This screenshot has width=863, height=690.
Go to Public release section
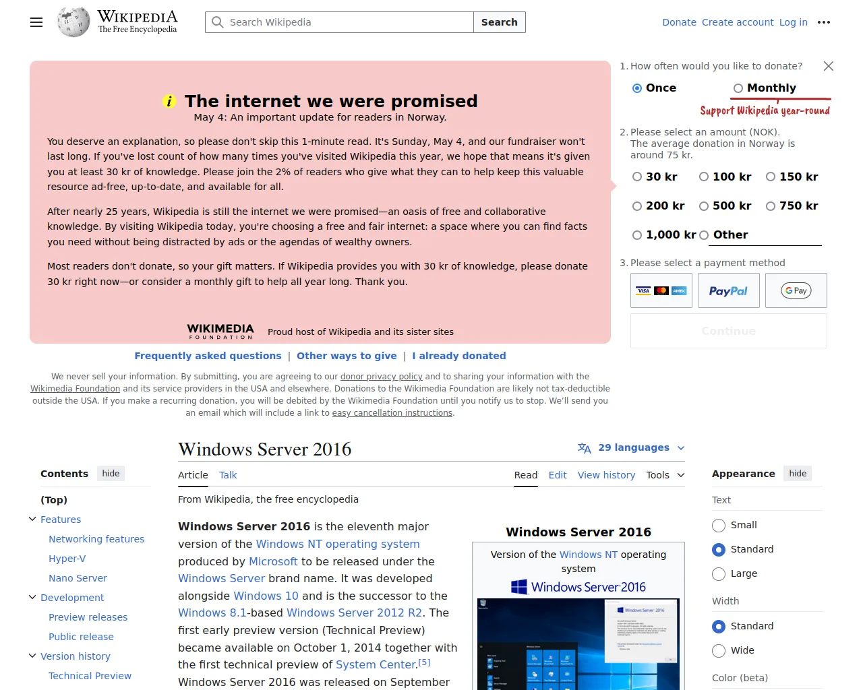81,637
